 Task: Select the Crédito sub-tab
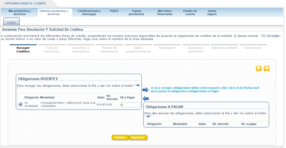tap(11, 23)
